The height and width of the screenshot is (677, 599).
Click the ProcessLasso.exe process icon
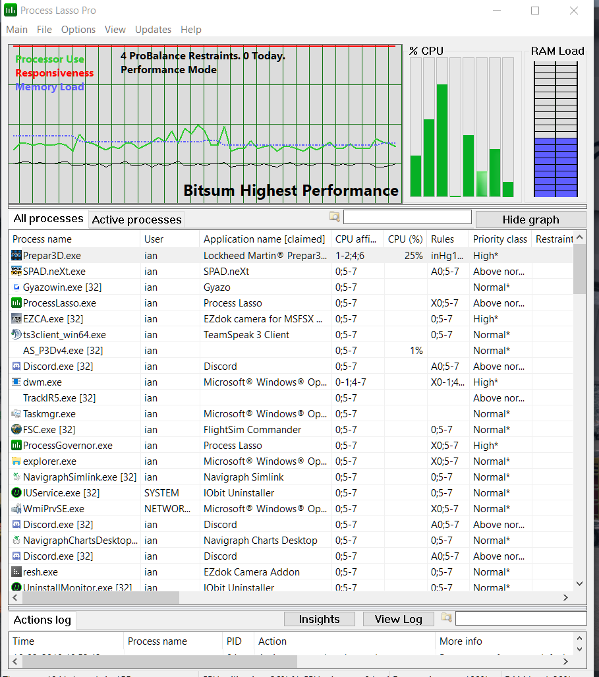click(x=16, y=303)
